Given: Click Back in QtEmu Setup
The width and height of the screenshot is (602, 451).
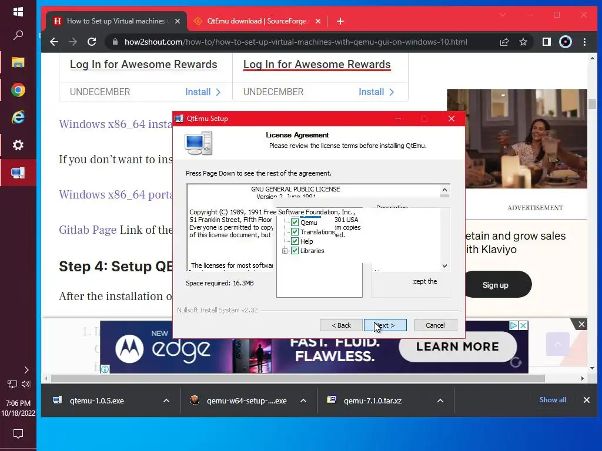Looking at the screenshot, I should tap(341, 325).
